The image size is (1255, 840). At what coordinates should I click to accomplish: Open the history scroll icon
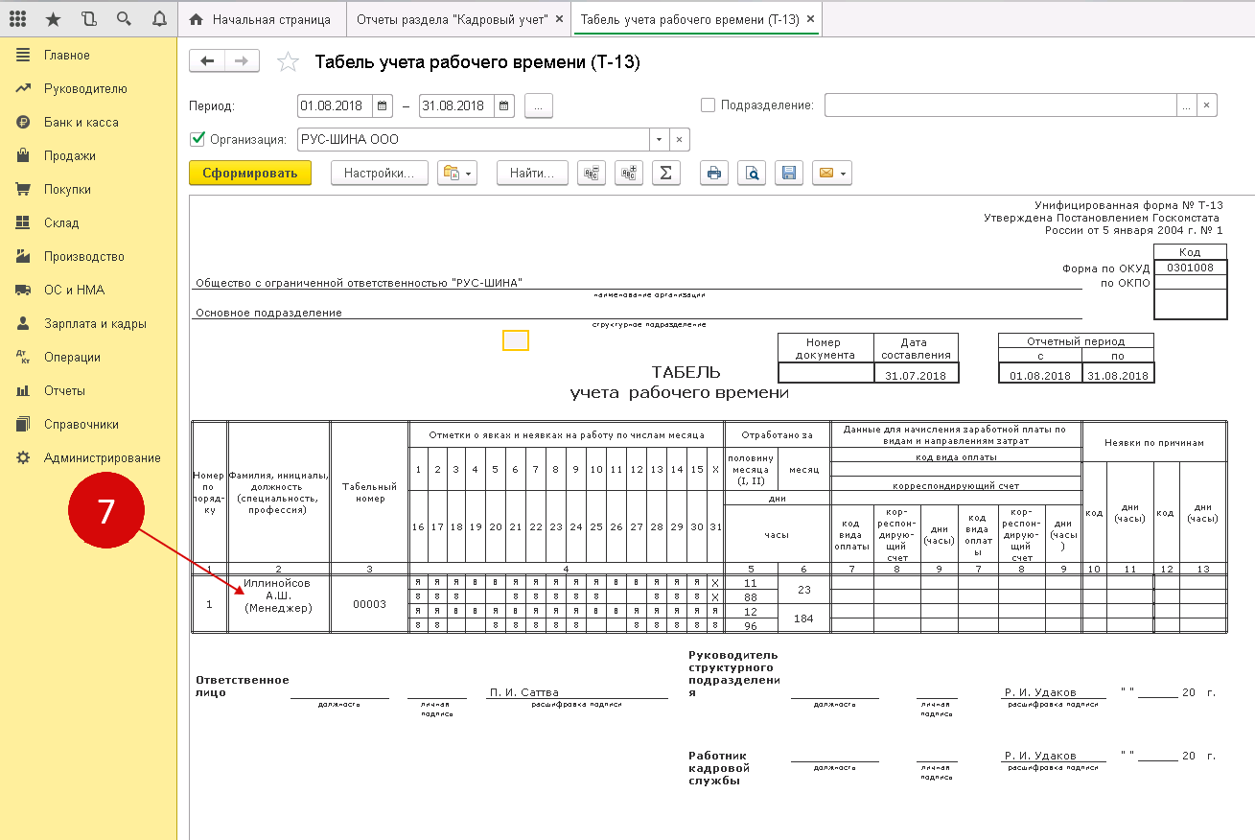(89, 19)
